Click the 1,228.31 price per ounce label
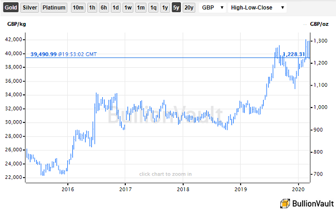Viewport: 336px width, 211px height. point(294,54)
